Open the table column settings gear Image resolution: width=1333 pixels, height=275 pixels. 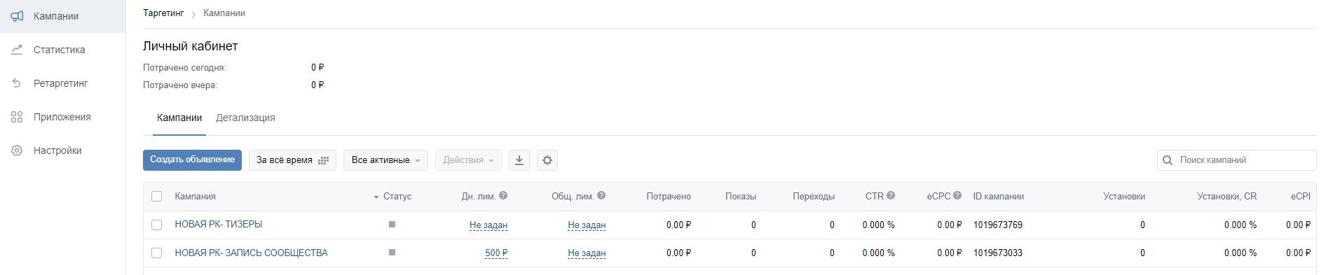[x=547, y=160]
